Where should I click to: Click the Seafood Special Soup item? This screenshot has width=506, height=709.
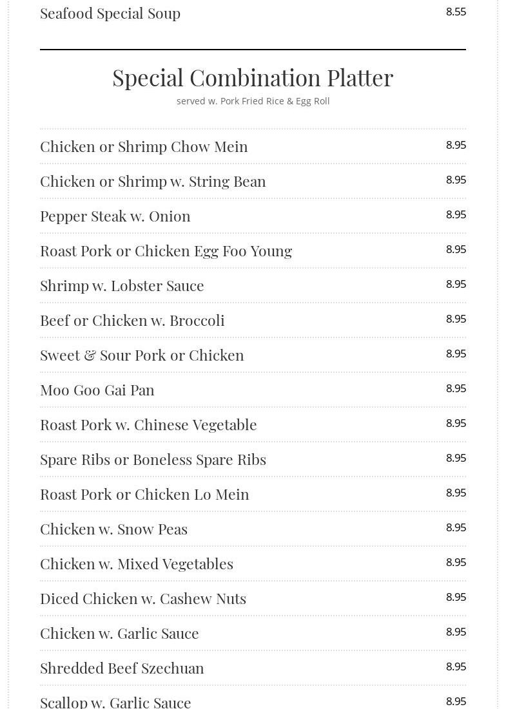(110, 13)
